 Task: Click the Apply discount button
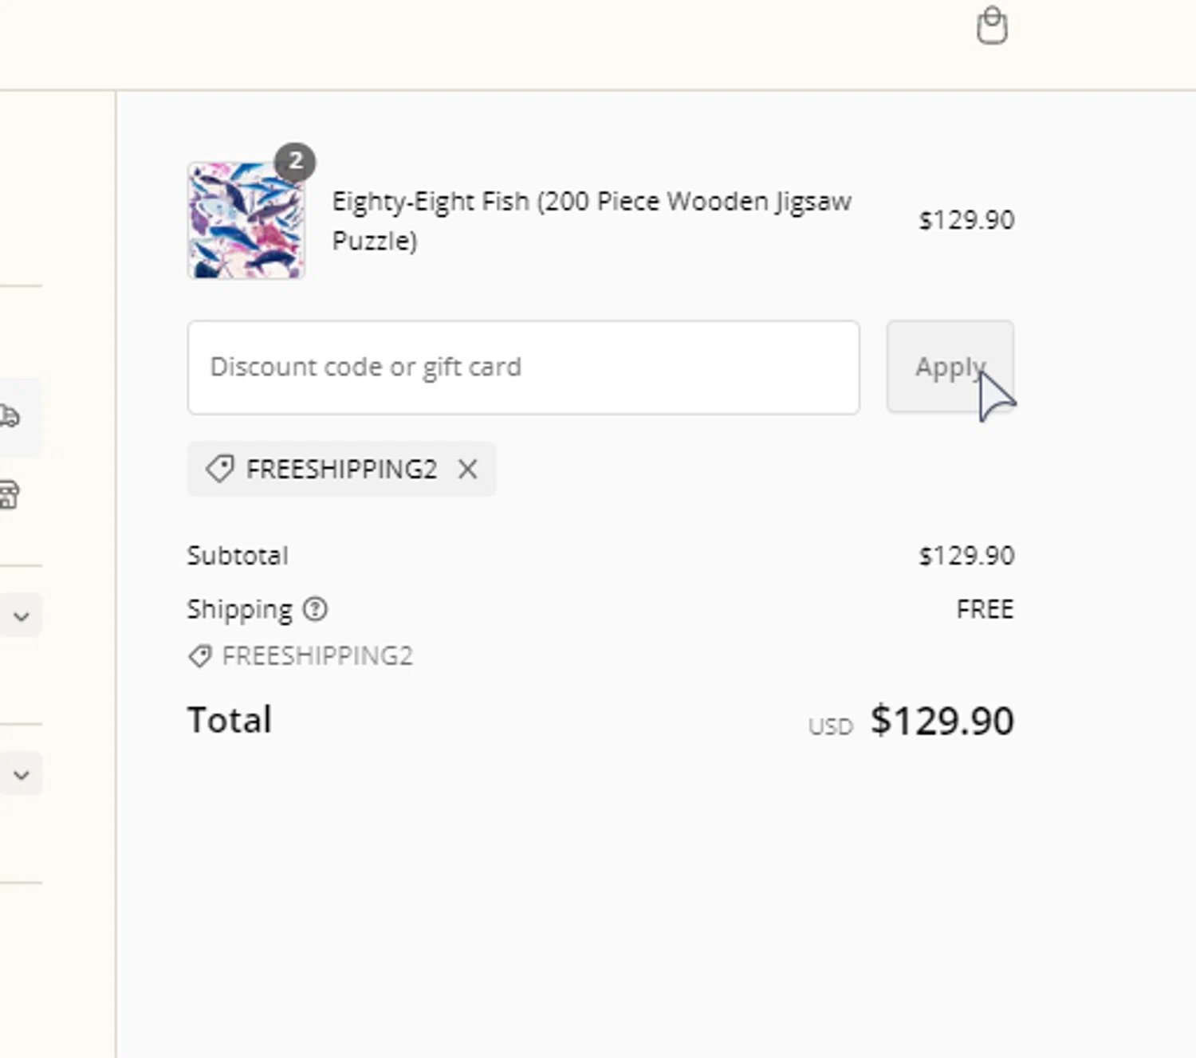click(x=950, y=367)
